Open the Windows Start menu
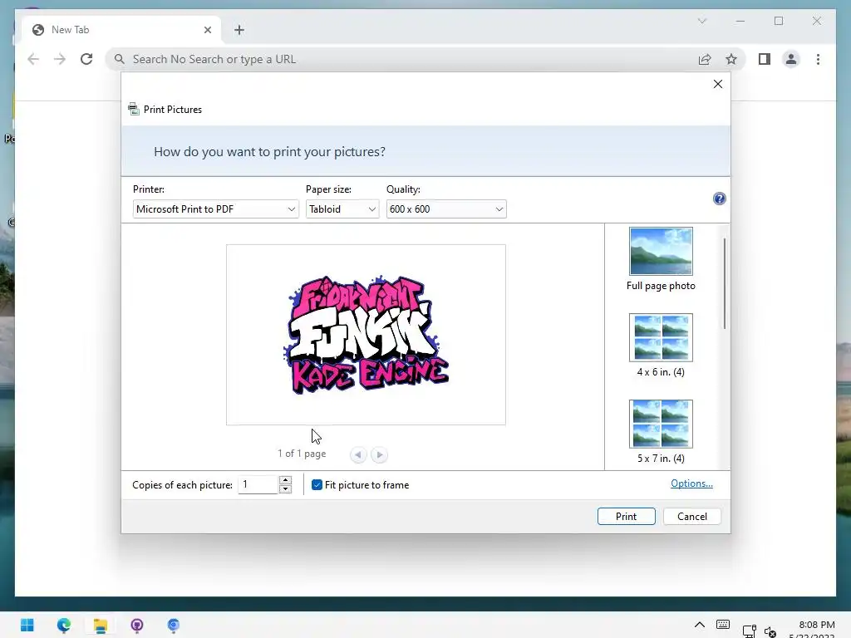Image resolution: width=851 pixels, height=638 pixels. tap(27, 625)
